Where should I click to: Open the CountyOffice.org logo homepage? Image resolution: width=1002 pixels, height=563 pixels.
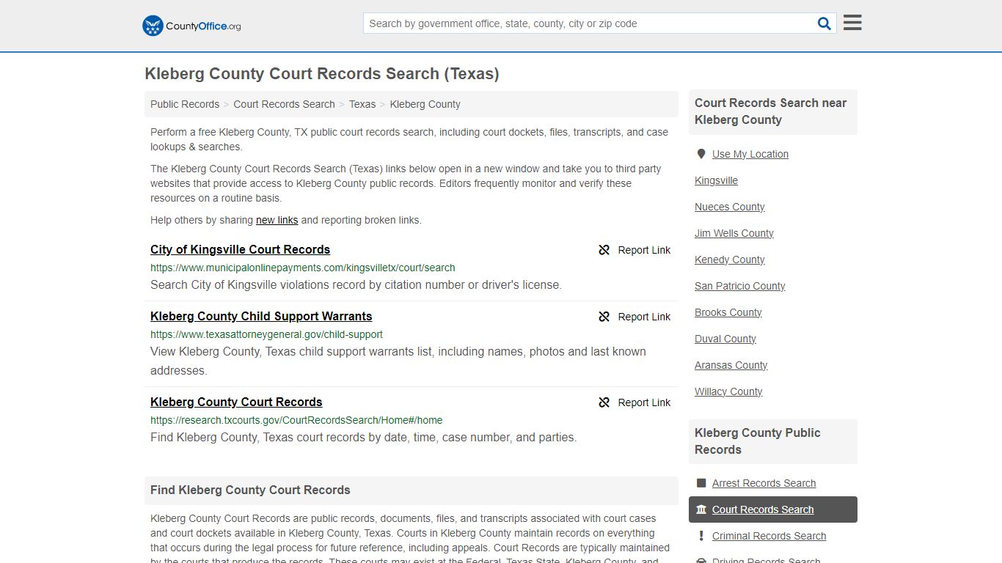191,26
